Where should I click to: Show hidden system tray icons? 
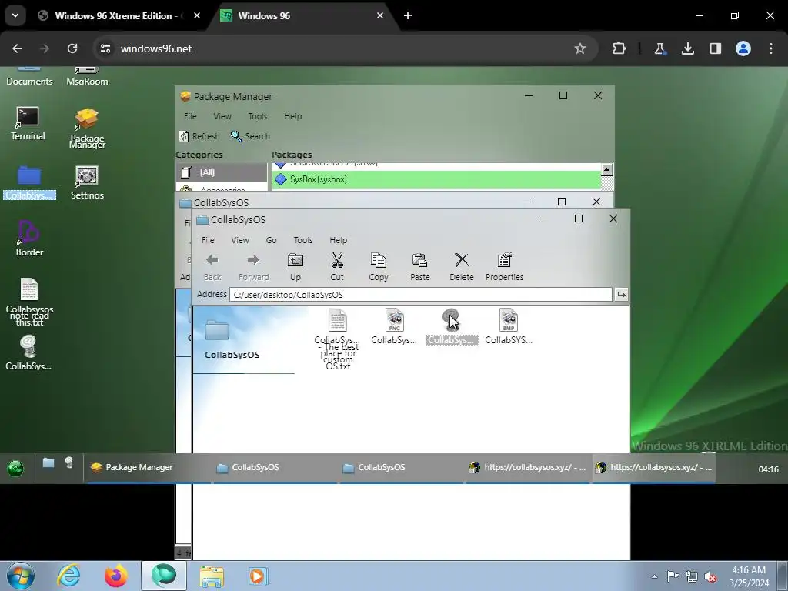pos(654,576)
